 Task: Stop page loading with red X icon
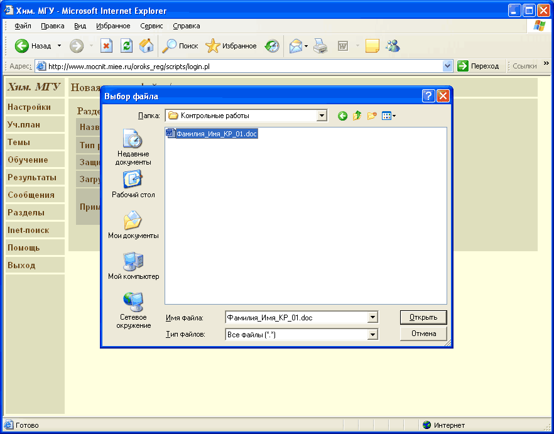[x=106, y=46]
